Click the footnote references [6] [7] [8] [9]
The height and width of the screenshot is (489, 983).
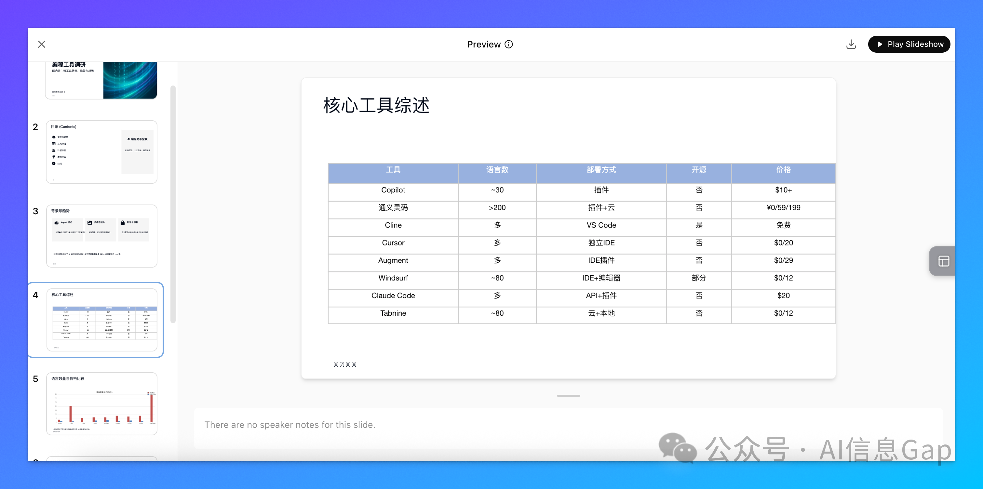[x=344, y=364]
